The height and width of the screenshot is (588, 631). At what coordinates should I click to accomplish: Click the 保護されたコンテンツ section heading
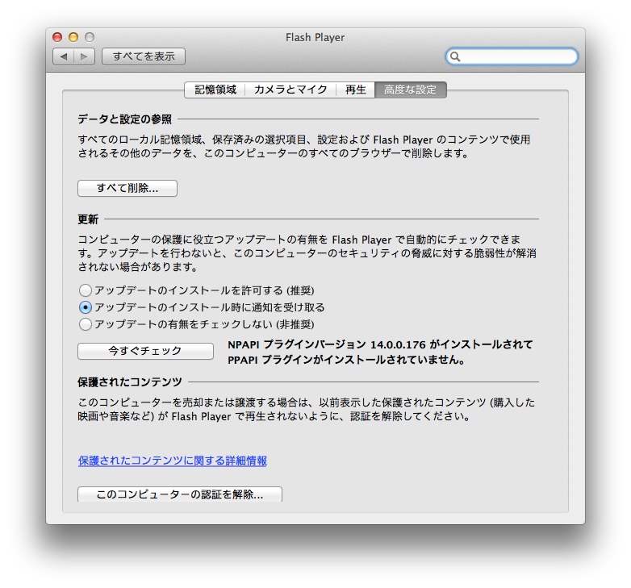tap(130, 382)
